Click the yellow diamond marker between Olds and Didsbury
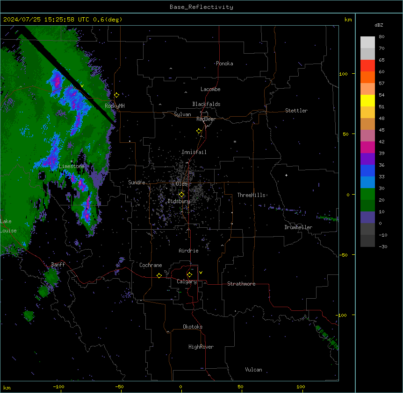The image size is (403, 393). [x=181, y=194]
